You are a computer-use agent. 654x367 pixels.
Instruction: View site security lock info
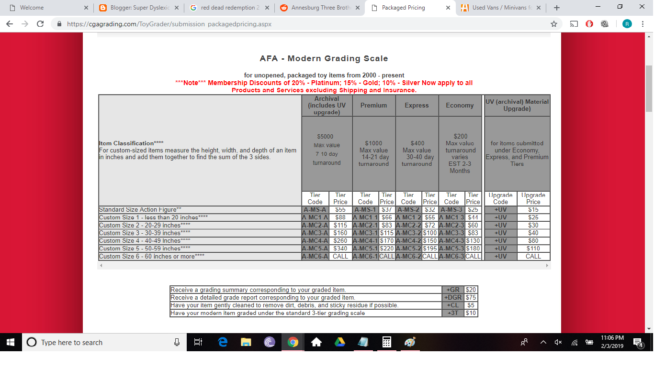59,24
